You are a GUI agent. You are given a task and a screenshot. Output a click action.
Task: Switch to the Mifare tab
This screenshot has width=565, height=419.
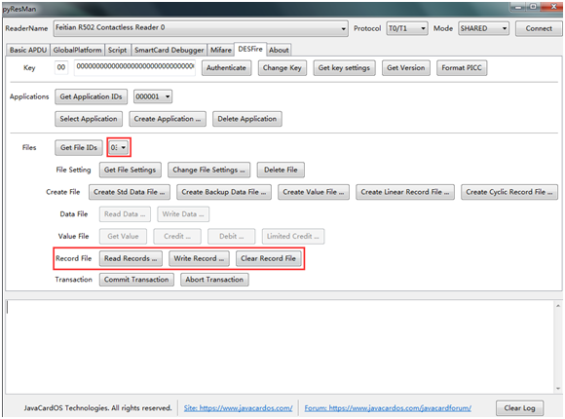coord(220,50)
